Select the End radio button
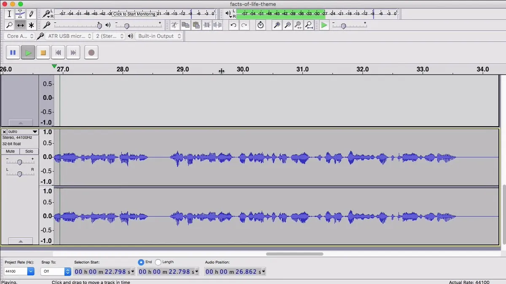Image resolution: width=506 pixels, height=284 pixels. [141, 262]
